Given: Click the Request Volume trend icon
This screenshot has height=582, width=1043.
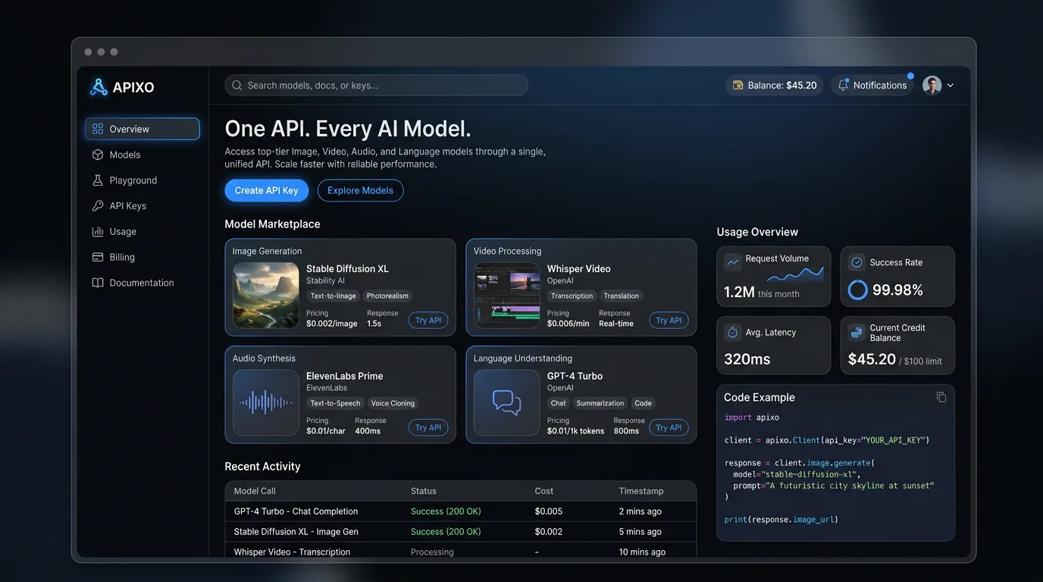Looking at the screenshot, I should (x=732, y=262).
